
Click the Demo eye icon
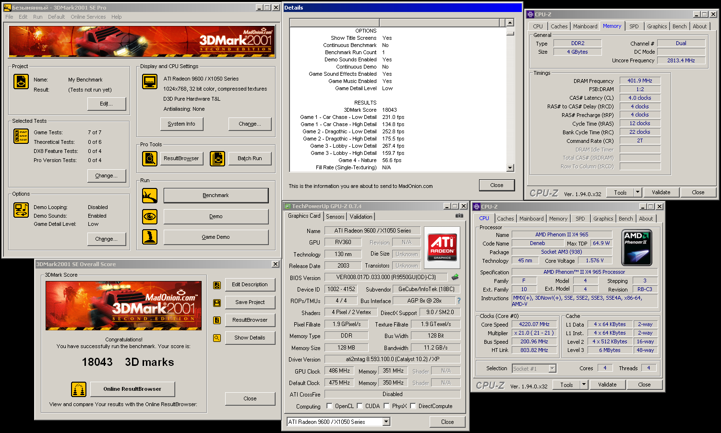tap(150, 217)
